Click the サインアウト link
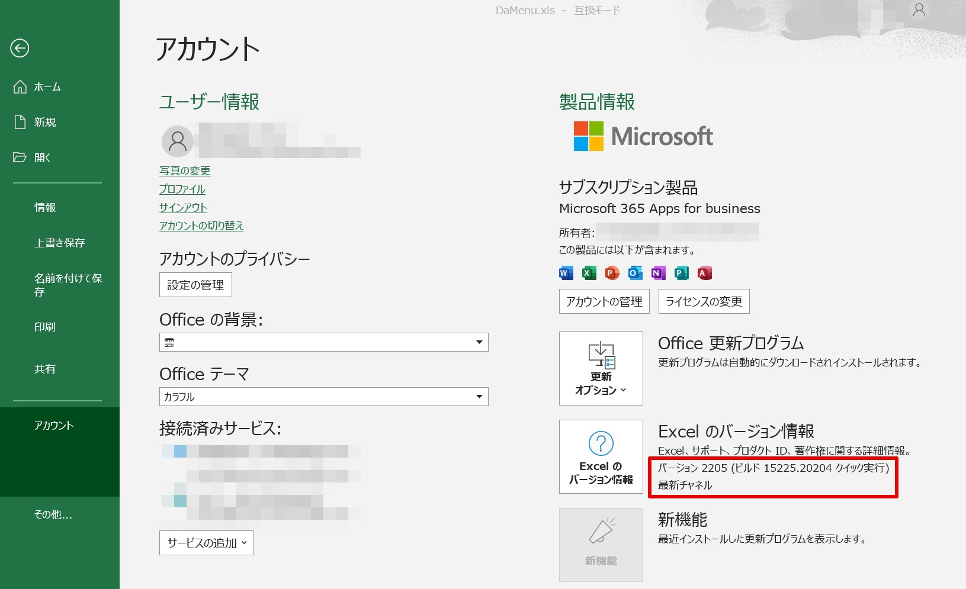Image resolution: width=966 pixels, height=589 pixels. pos(183,207)
